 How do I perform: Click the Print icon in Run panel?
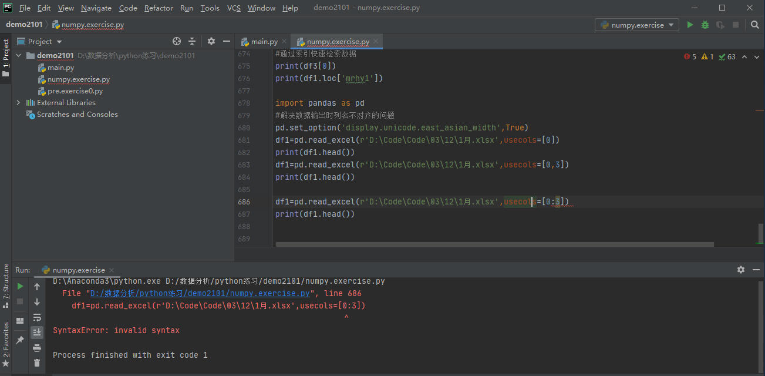pyautogui.click(x=37, y=348)
